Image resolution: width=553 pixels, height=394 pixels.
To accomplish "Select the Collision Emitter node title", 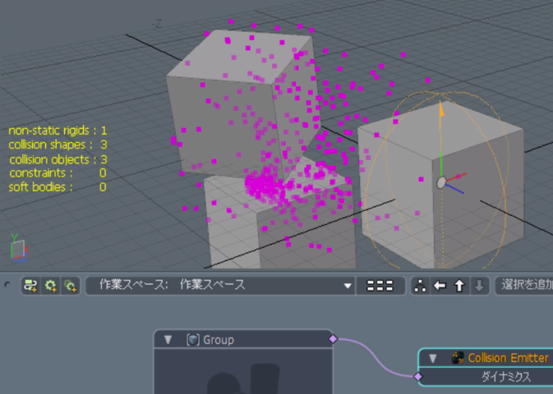I will point(508,359).
